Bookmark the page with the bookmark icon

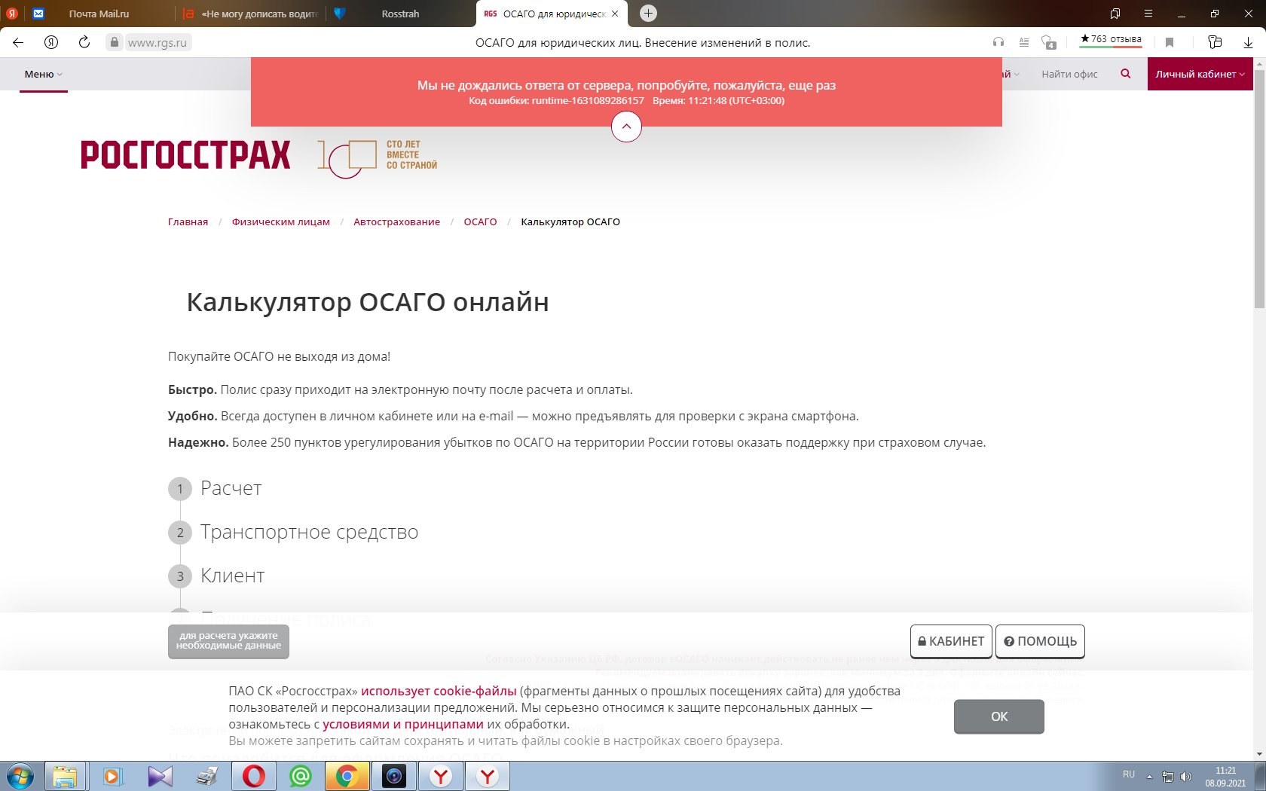tap(1170, 42)
